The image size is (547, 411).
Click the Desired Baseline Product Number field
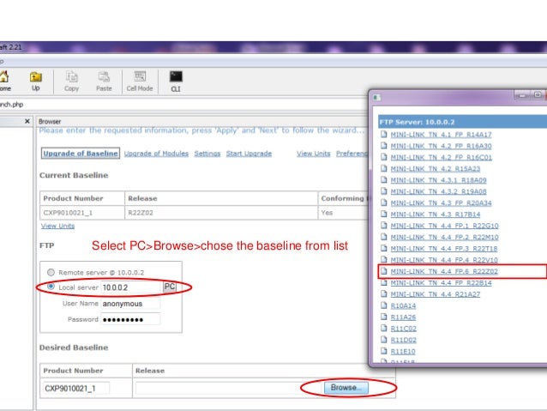click(x=76, y=388)
